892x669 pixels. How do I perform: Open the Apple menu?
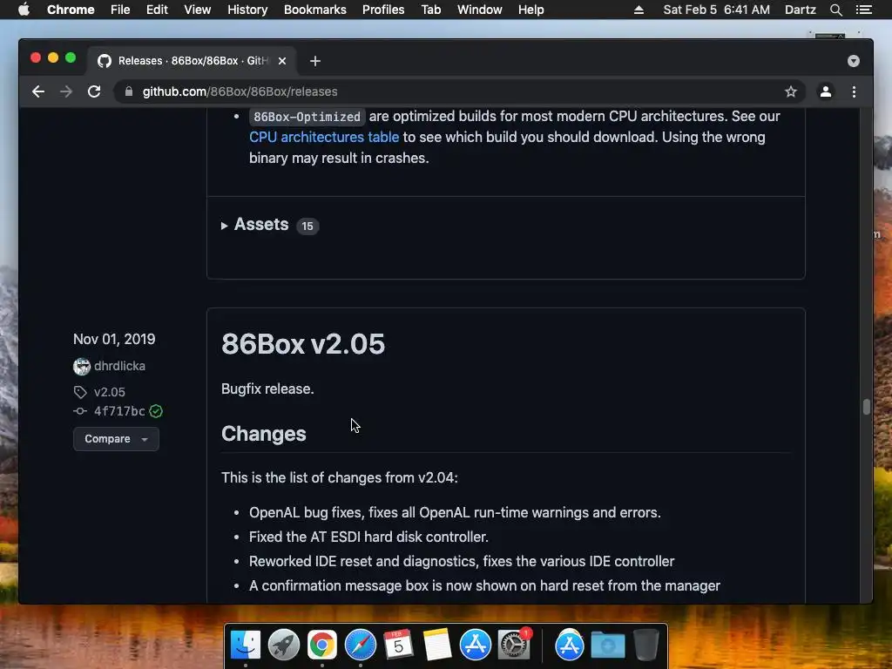pyautogui.click(x=24, y=10)
